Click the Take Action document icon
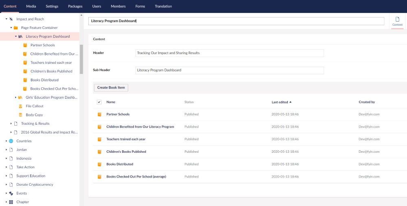Image resolution: width=407 pixels, height=206 pixels. coord(11,167)
